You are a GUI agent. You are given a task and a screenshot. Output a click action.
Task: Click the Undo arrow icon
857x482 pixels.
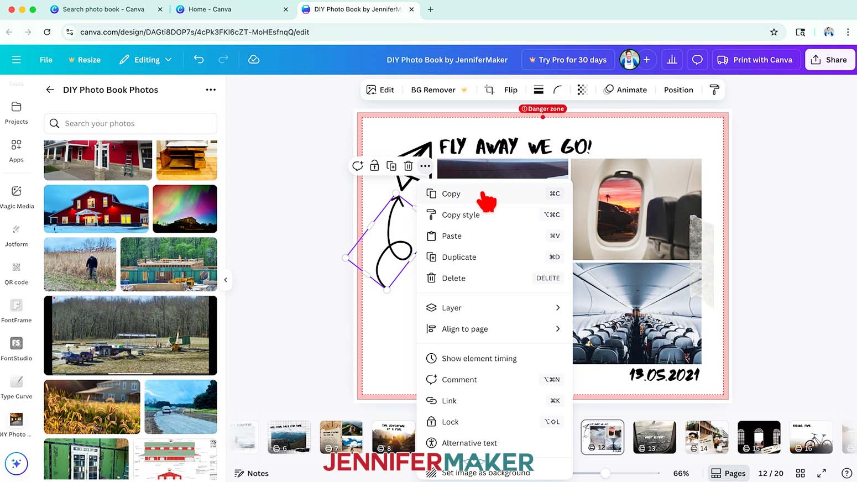pyautogui.click(x=199, y=60)
